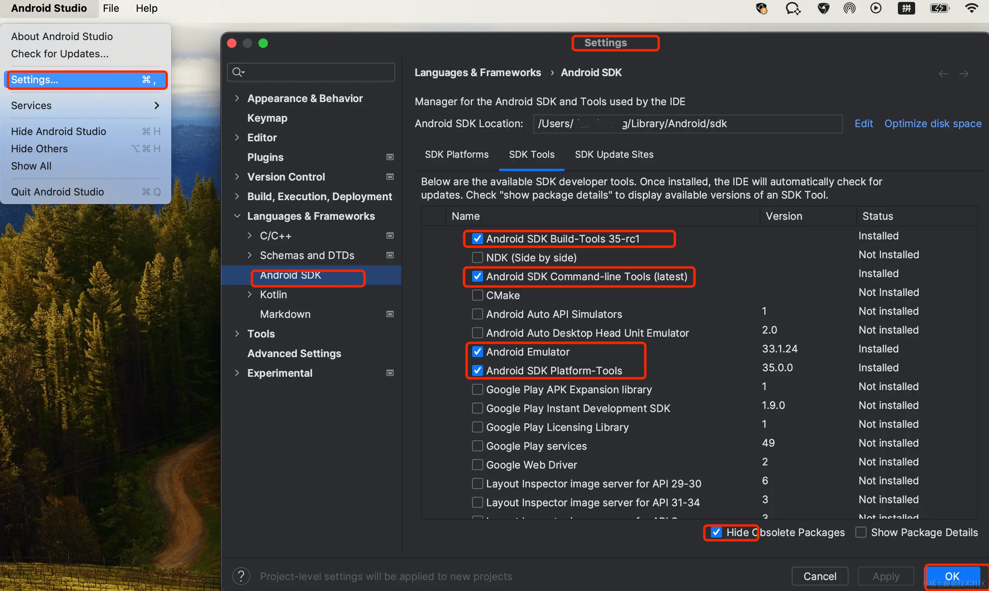Switch to the SDK Update Sites tab
The width and height of the screenshot is (989, 591).
click(x=614, y=155)
